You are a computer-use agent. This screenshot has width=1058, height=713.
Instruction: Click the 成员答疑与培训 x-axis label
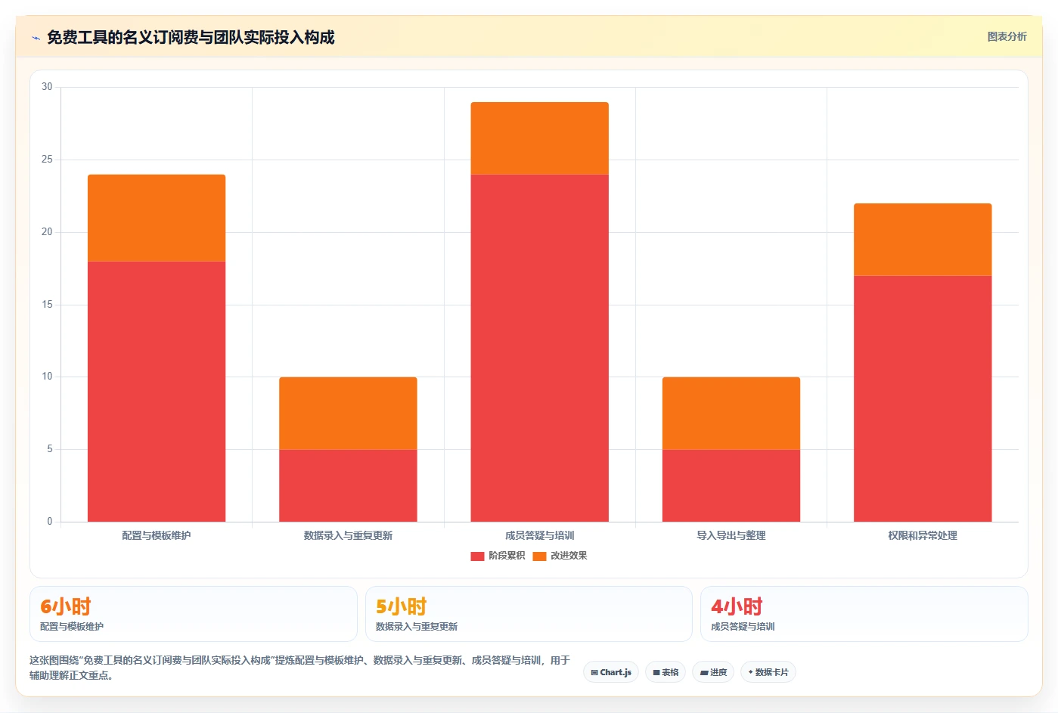[x=539, y=535]
